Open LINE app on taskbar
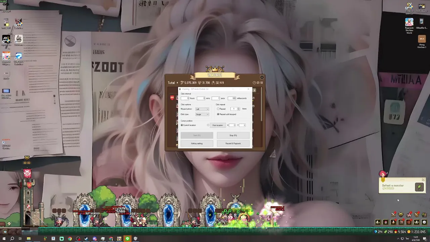 pos(127,239)
